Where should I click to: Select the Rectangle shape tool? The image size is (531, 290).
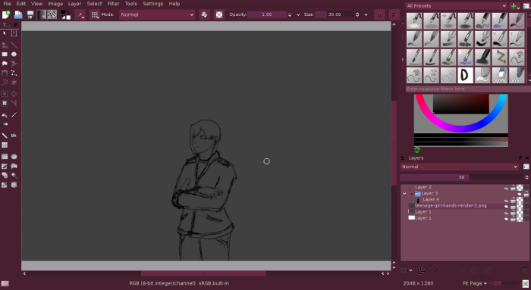click(5, 55)
